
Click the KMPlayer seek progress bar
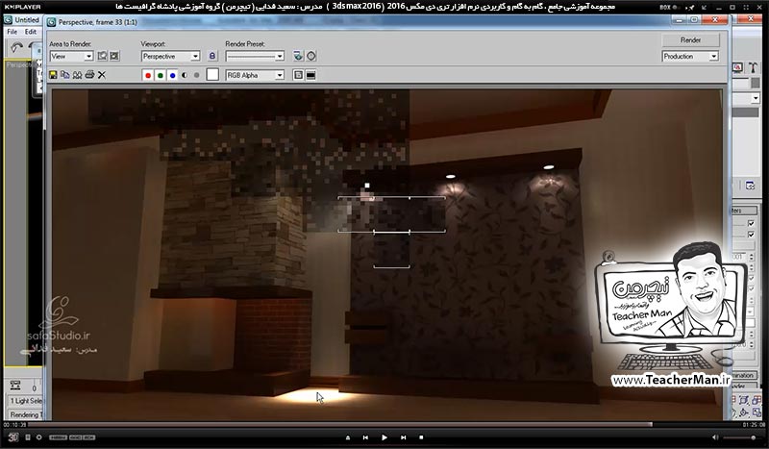coord(383,425)
